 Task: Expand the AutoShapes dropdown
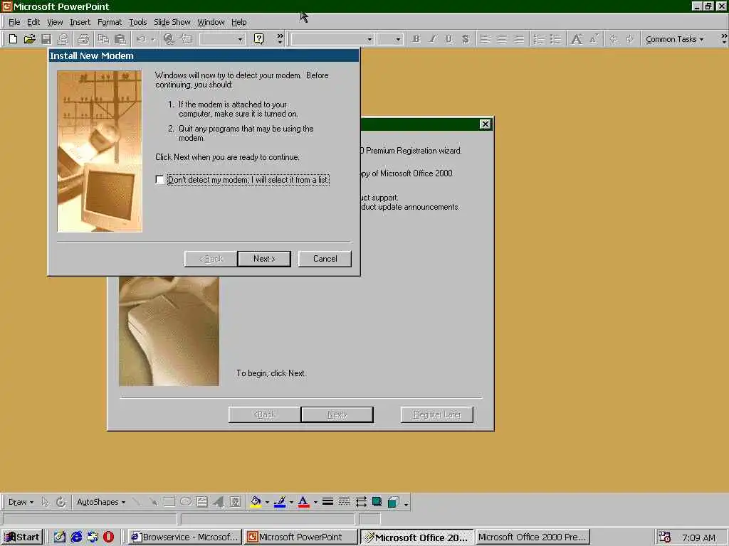(101, 502)
